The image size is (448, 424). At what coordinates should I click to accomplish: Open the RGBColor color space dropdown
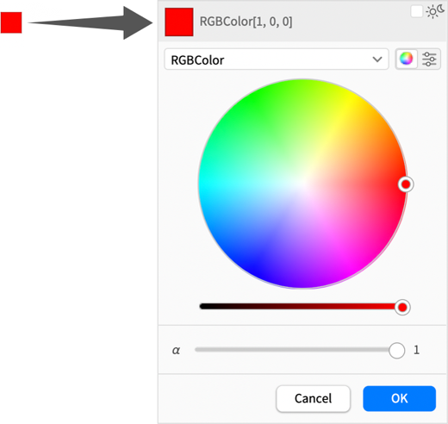(x=277, y=59)
